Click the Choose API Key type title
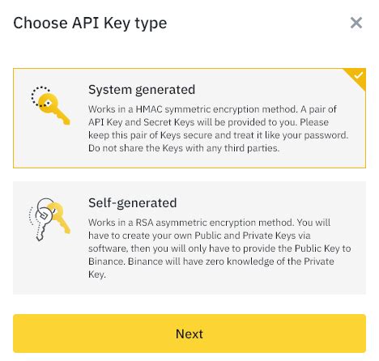This screenshot has height=361, width=379. (90, 23)
